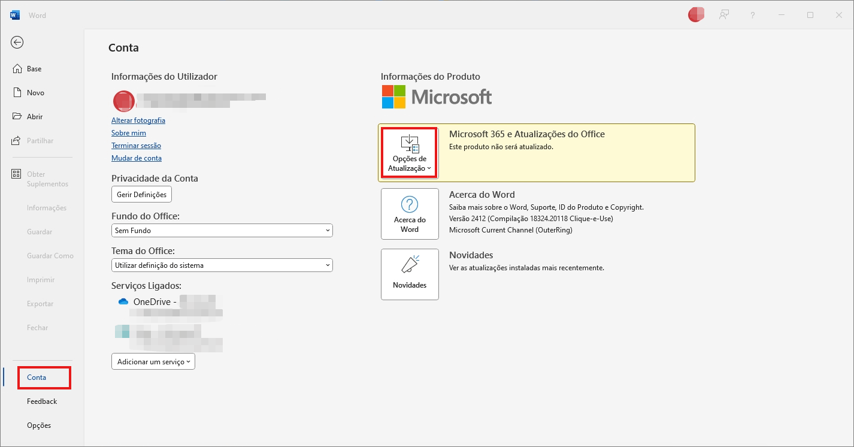Select Fechar in the sidebar
Screen dimensions: 854x447
coord(38,328)
